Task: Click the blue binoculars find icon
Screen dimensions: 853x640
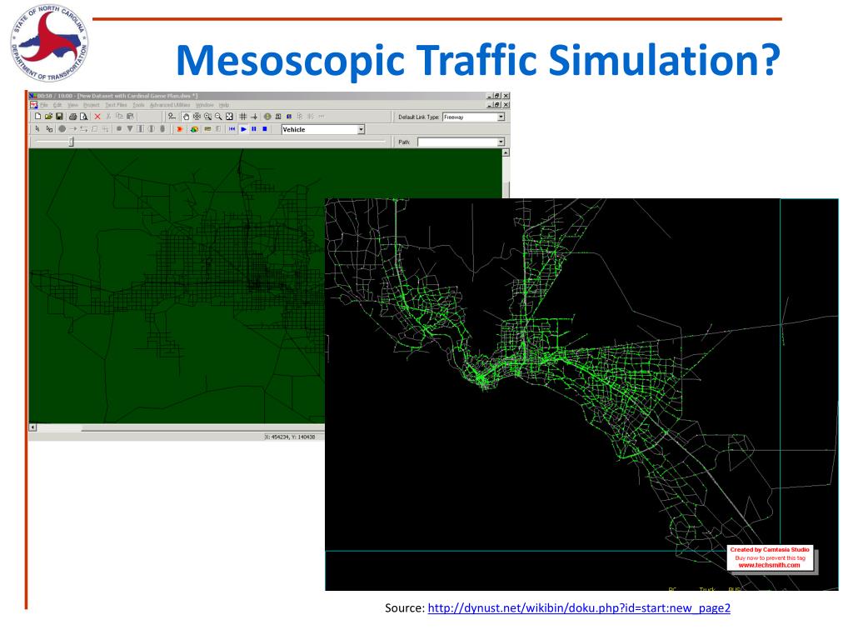Action: (x=289, y=117)
